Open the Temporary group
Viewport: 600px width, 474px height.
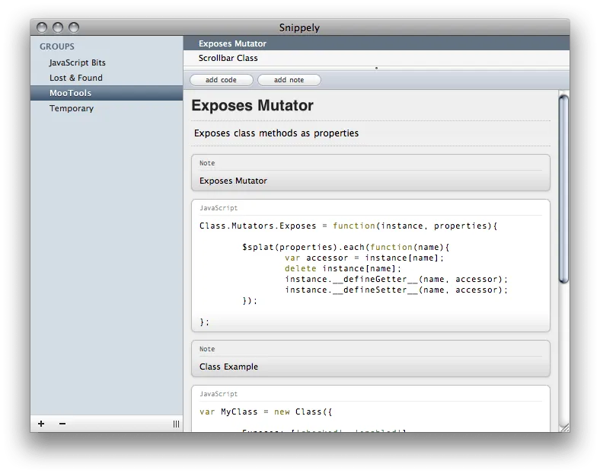coord(72,108)
